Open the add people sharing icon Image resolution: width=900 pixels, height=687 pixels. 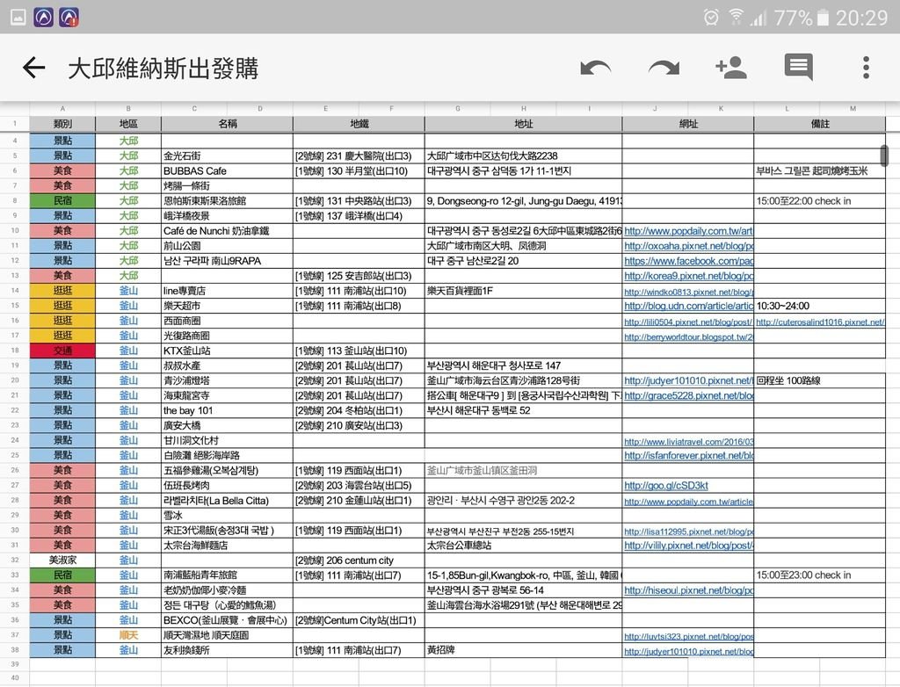pos(731,68)
